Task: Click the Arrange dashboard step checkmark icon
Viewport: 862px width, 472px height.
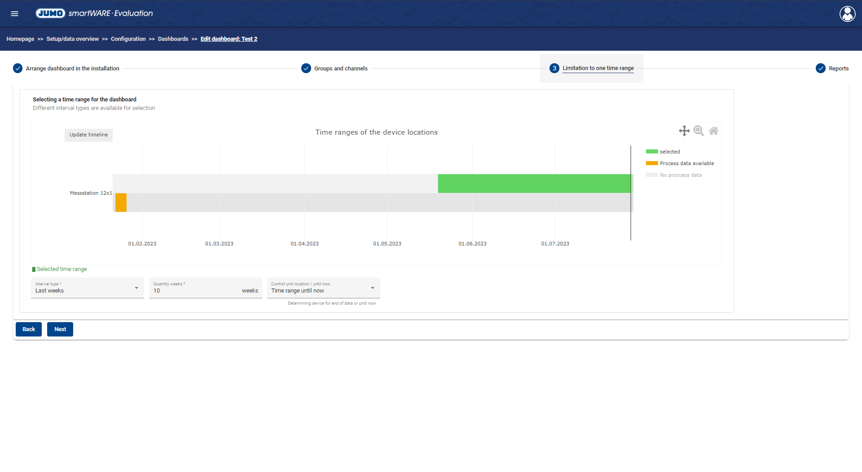Action: (18, 68)
